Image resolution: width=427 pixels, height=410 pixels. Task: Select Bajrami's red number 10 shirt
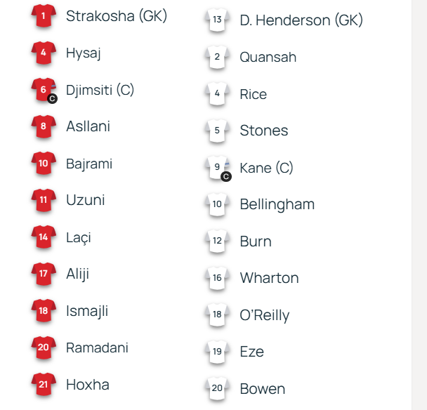[44, 164]
